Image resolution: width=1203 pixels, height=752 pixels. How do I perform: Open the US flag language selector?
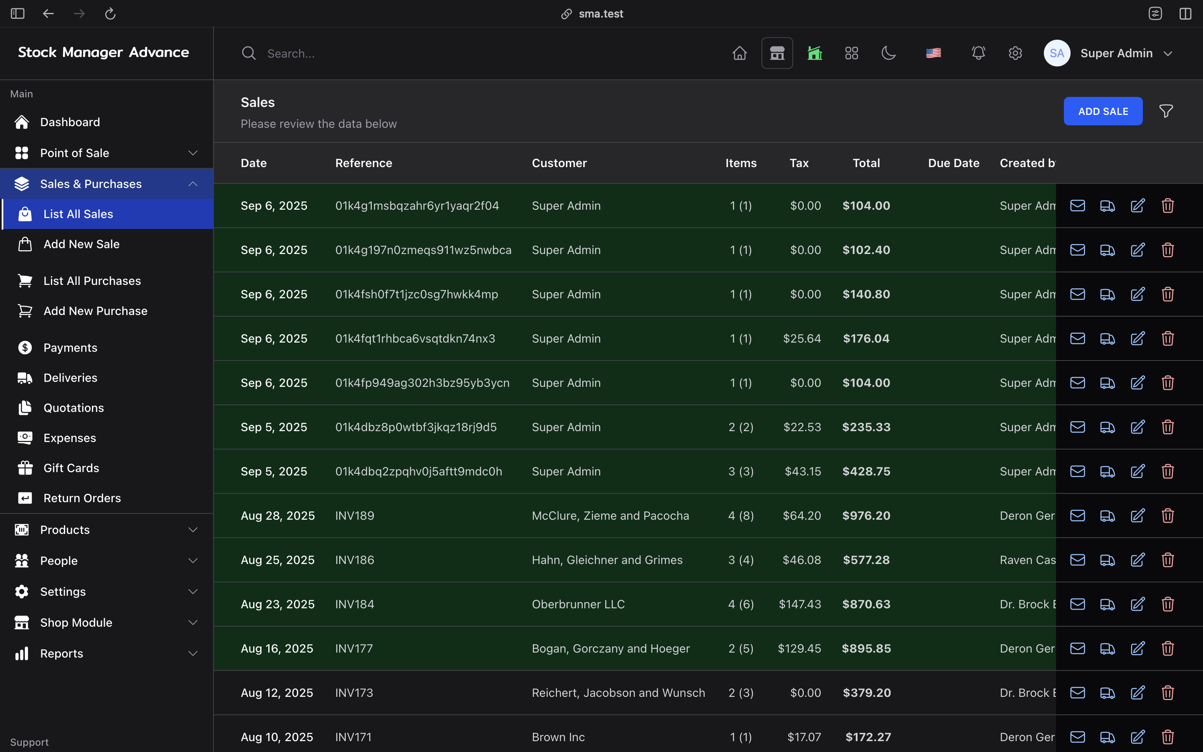tap(933, 53)
